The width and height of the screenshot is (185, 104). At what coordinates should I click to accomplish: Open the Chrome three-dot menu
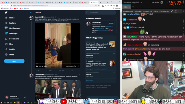(x=120, y=5)
